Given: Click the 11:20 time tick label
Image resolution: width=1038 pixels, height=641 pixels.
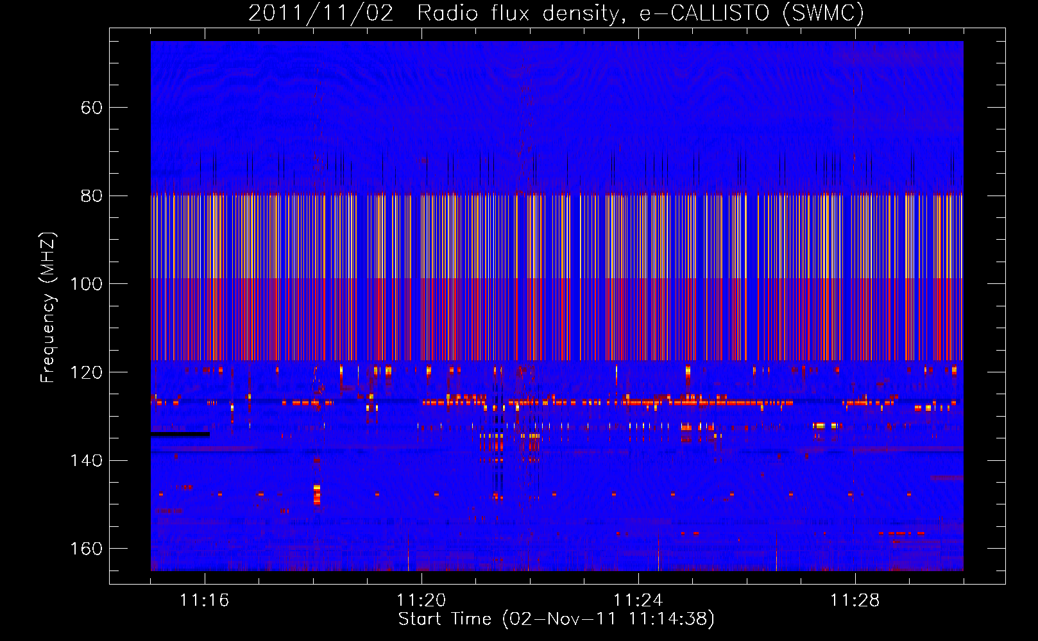Looking at the screenshot, I should coord(421,601).
